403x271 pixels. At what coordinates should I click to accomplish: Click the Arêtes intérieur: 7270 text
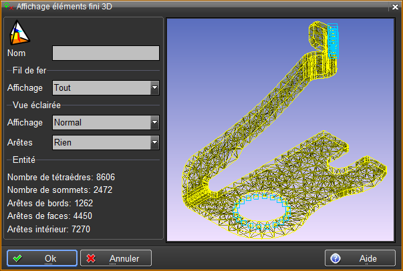(49, 229)
